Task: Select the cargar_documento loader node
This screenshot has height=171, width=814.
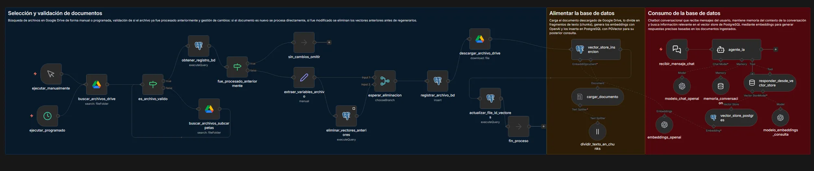Action: coord(597,97)
